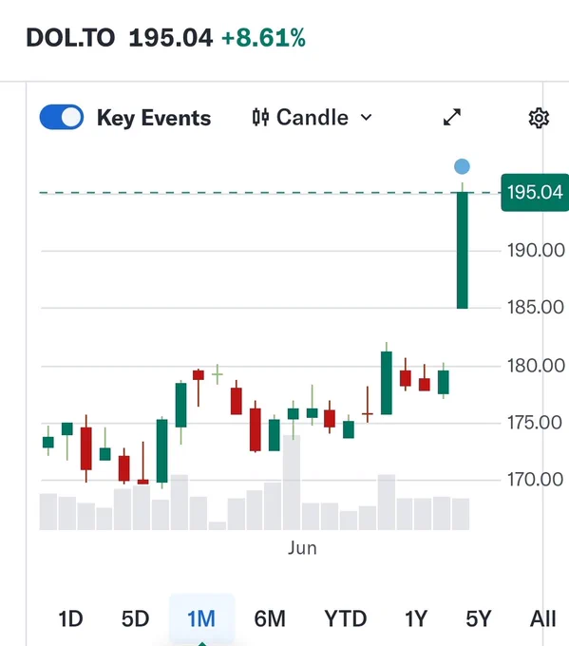
Task: Toggle off Key Events switch
Action: (62, 117)
